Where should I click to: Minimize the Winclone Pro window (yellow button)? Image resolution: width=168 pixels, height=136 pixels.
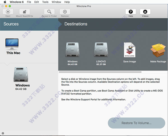pos(6,6)
